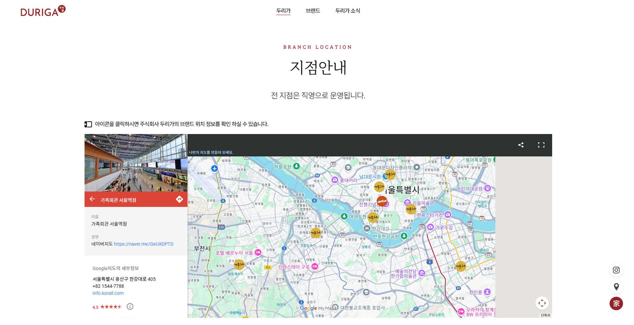This screenshot has width=634, height=325.
Task: Click the back arrow beside 가족회관 서울역점
Action: [x=92, y=199]
